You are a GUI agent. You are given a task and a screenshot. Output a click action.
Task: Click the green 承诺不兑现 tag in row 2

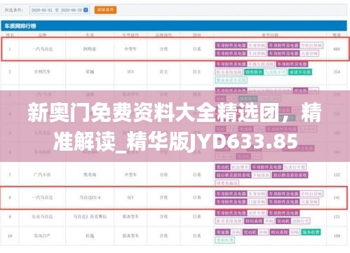coord(300,72)
